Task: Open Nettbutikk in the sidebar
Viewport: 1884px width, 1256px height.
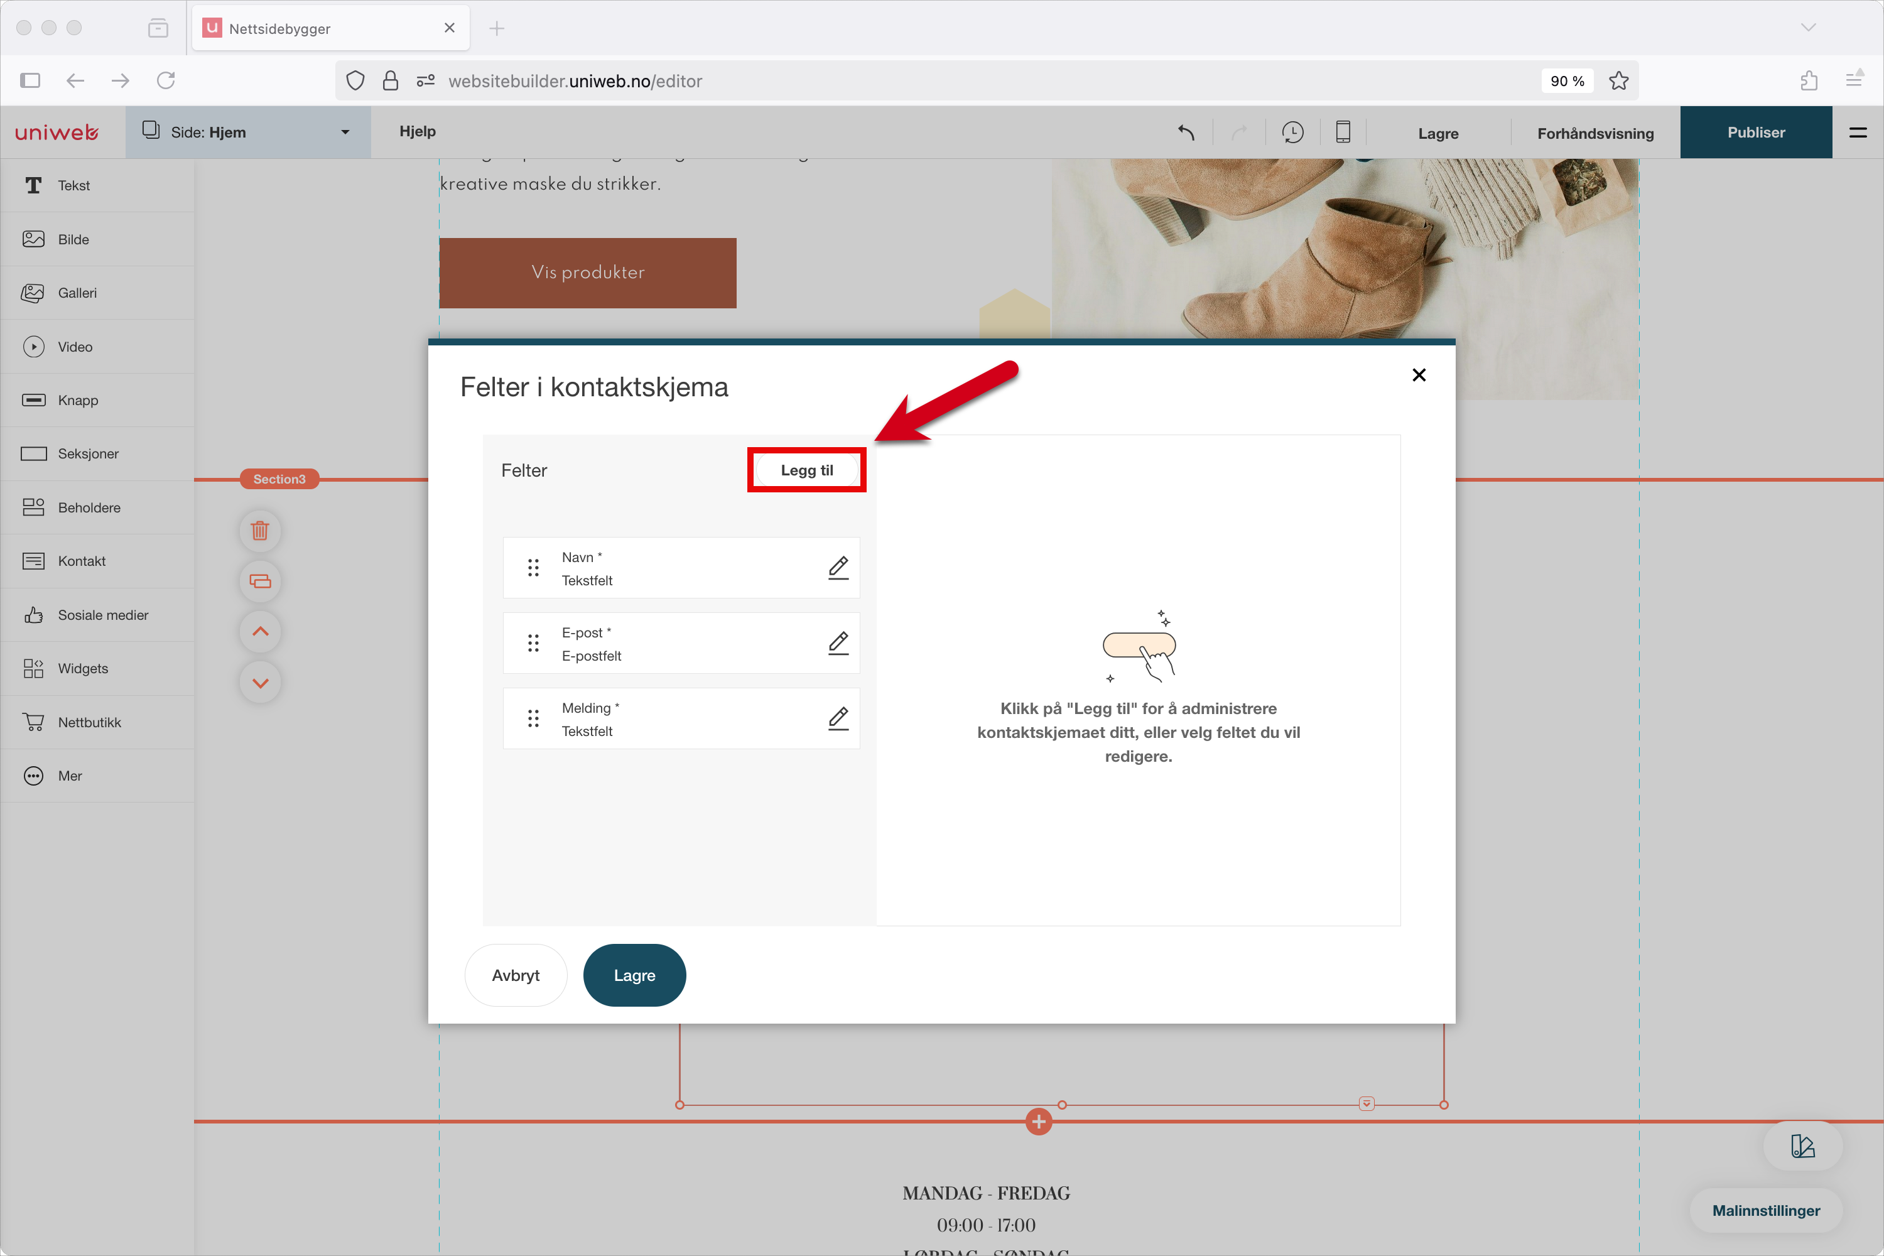Action: tap(97, 722)
